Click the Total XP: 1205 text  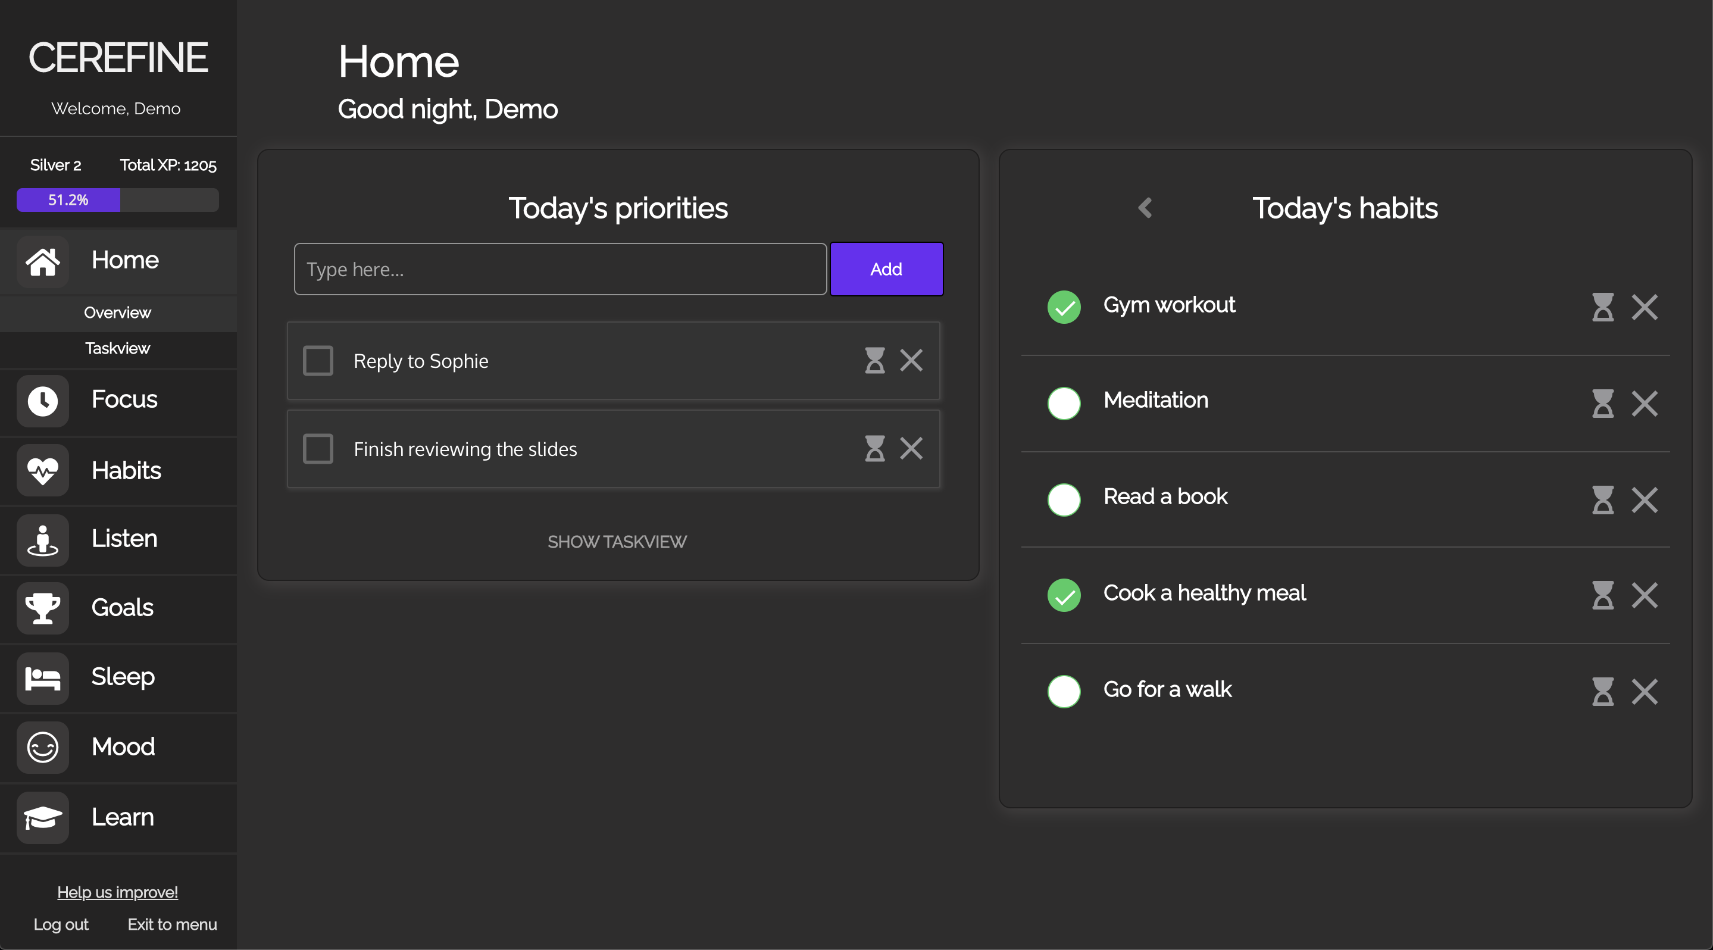click(168, 165)
